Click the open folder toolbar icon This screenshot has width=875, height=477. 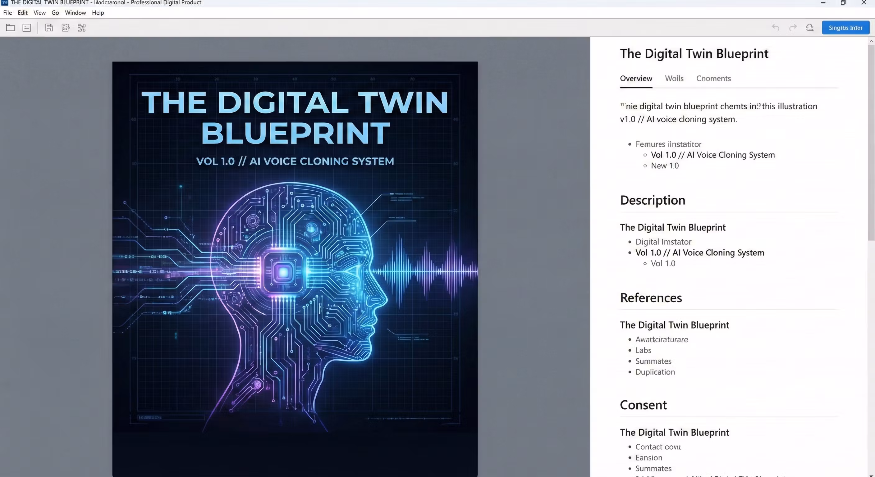(x=10, y=28)
